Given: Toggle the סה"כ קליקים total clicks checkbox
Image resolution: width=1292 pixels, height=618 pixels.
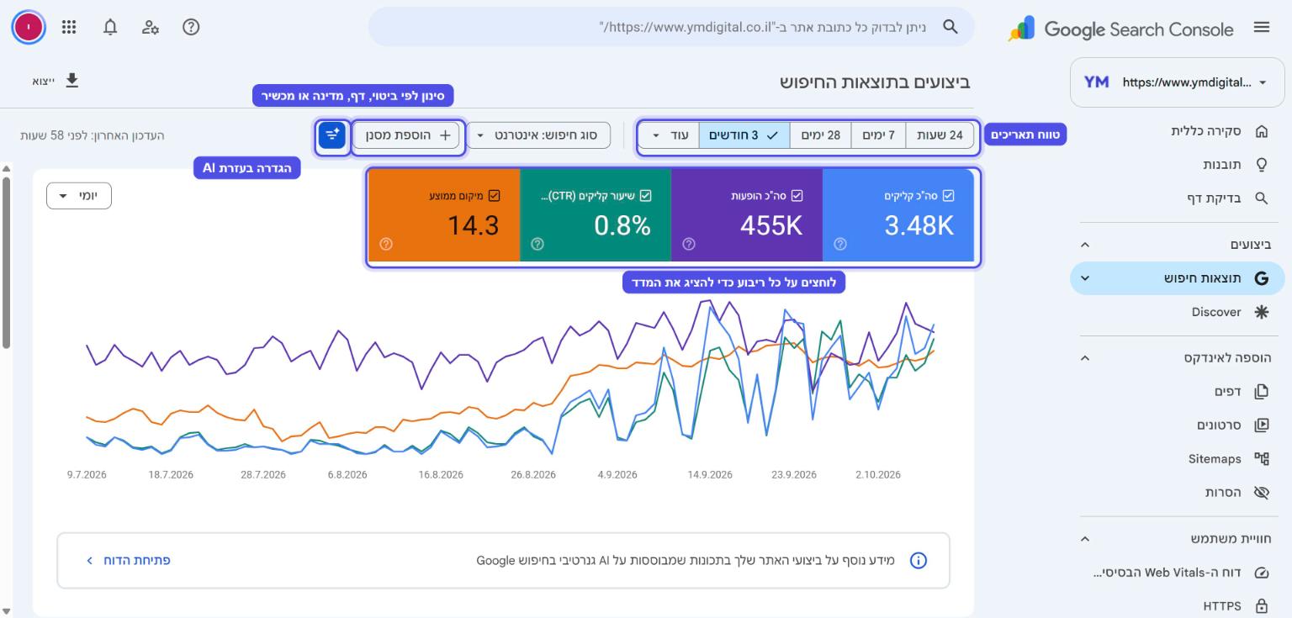Looking at the screenshot, I should 949,196.
